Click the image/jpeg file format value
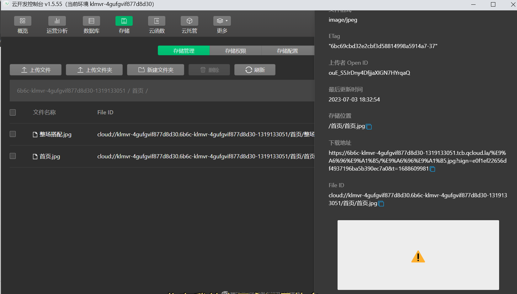 [343, 20]
